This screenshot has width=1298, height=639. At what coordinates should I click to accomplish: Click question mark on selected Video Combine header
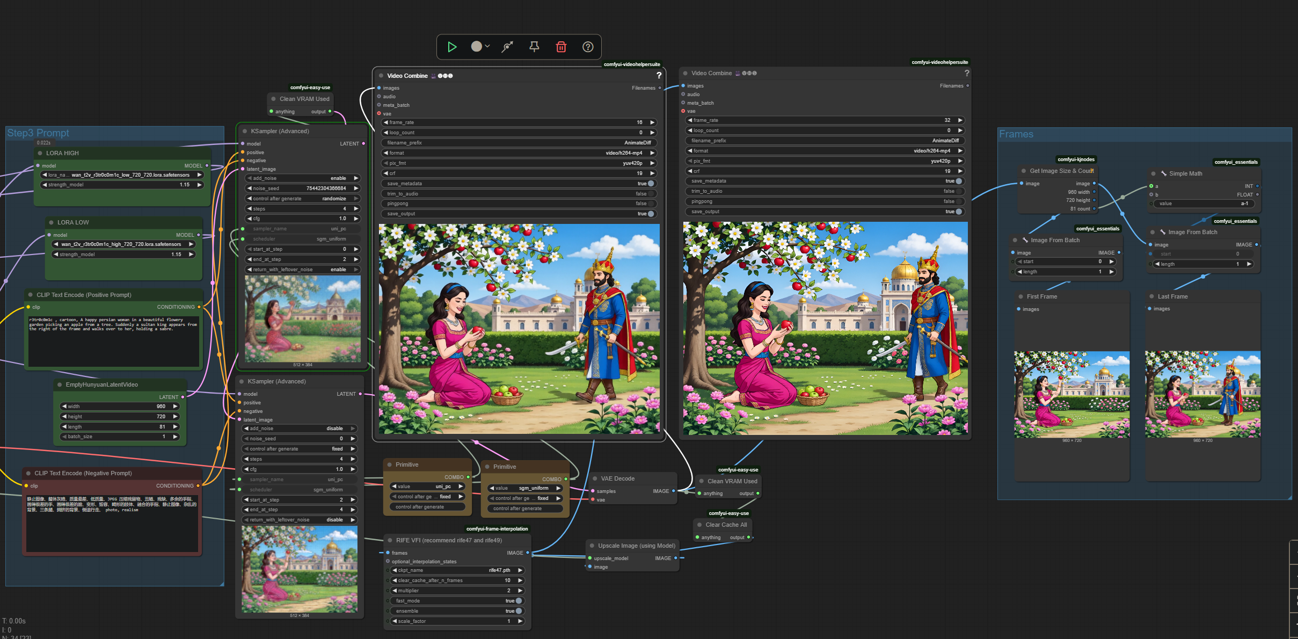coord(659,76)
